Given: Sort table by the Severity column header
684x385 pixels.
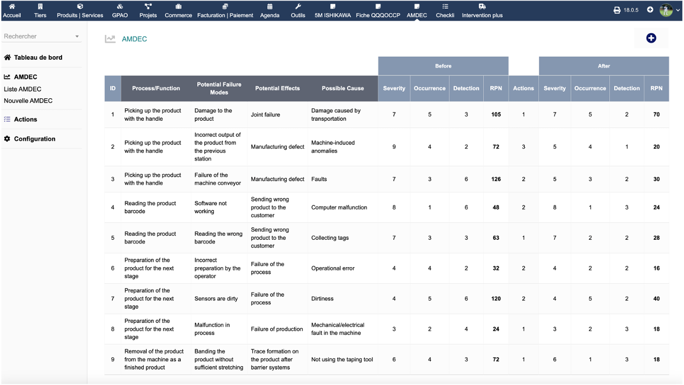Looking at the screenshot, I should click(394, 88).
